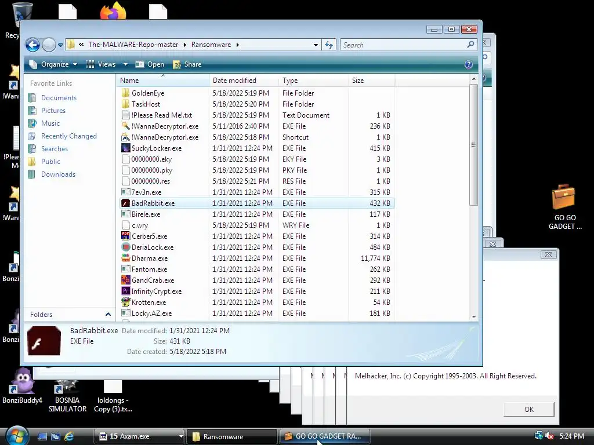Select SuckyLocker.exe icon
594x445 pixels.
coord(125,148)
